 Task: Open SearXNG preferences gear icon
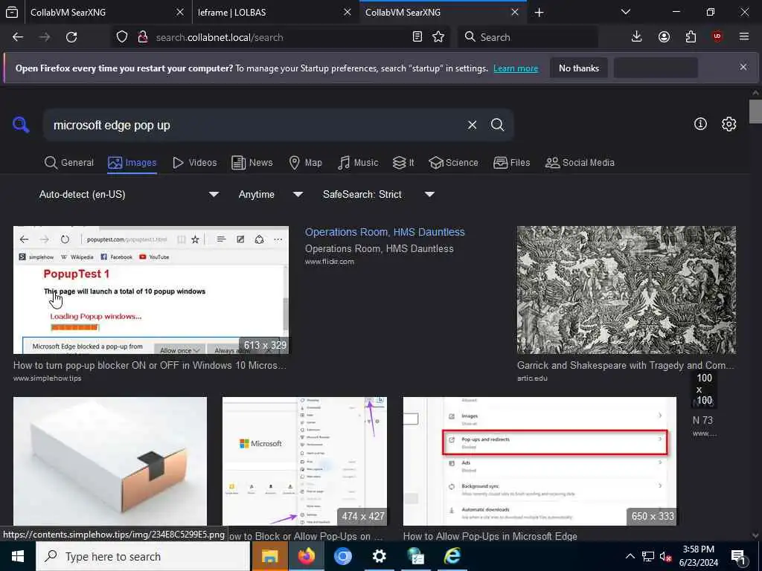(x=729, y=124)
